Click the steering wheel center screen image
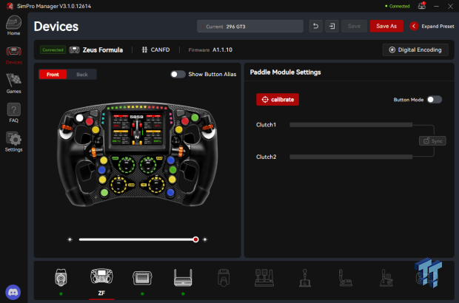 (x=137, y=129)
